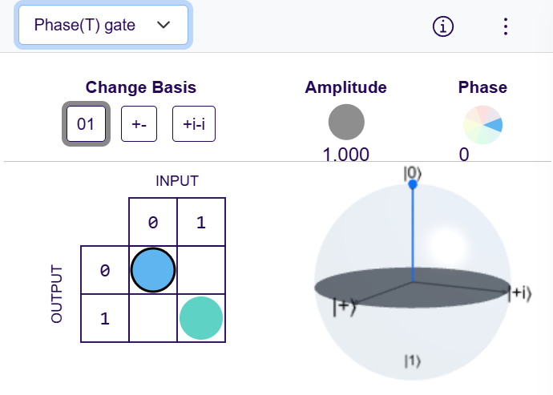Viewport: 553px width, 395px height.
Task: Expand the Phase(T) gate dropdown
Action: tap(103, 25)
